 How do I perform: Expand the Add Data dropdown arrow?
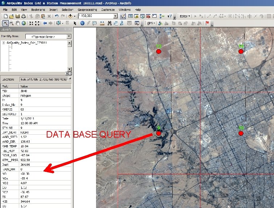[x=75, y=16]
